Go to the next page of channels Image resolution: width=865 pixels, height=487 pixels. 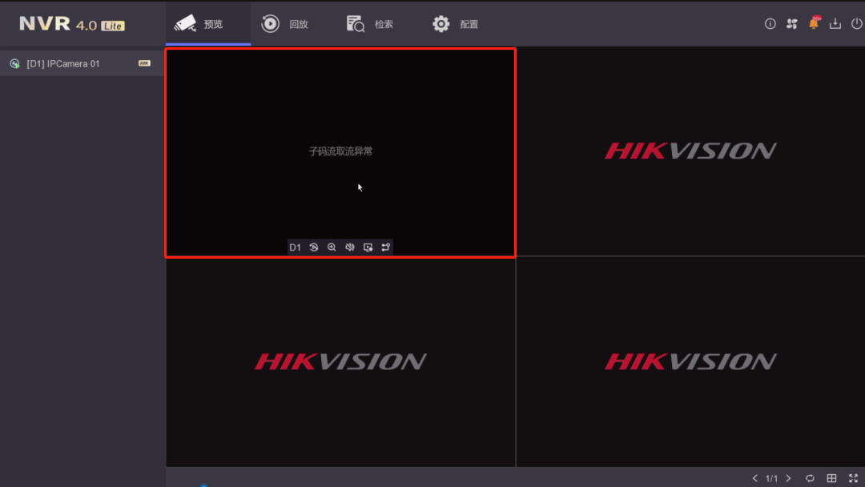tap(788, 478)
